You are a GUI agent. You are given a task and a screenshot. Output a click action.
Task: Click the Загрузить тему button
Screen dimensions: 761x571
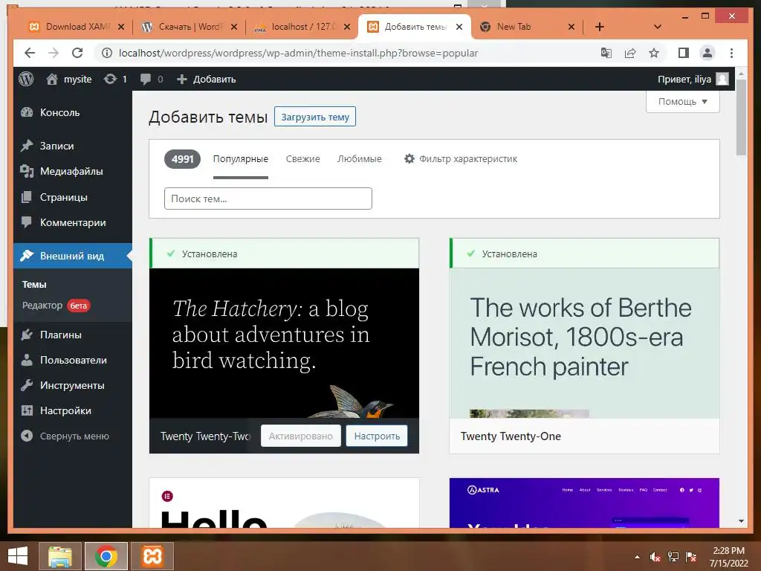[315, 117]
